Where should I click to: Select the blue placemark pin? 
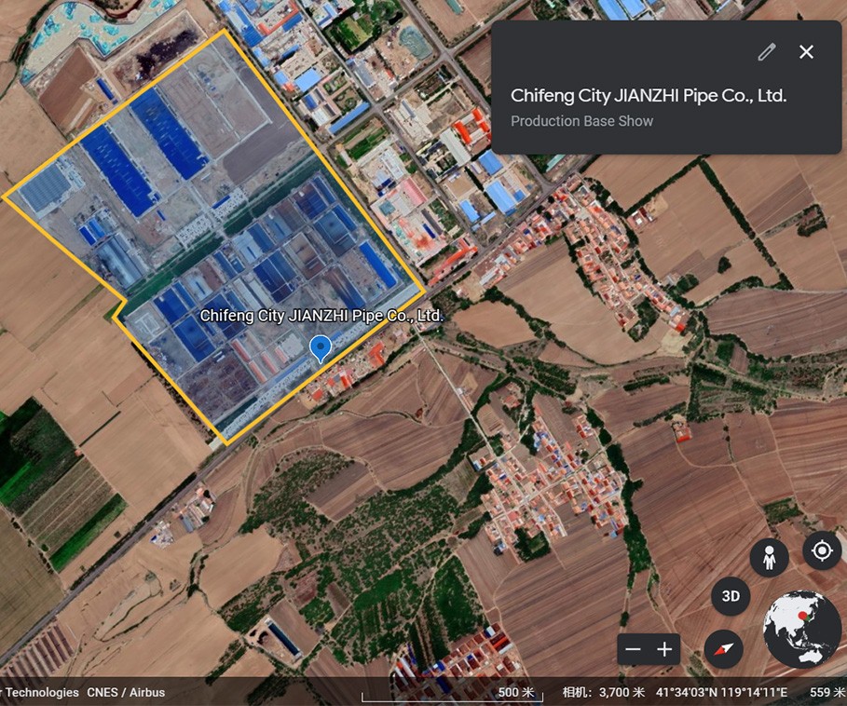tap(321, 348)
